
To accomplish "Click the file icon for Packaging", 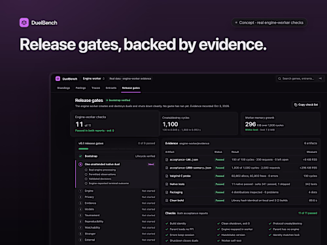I will pyautogui.click(x=167, y=192).
